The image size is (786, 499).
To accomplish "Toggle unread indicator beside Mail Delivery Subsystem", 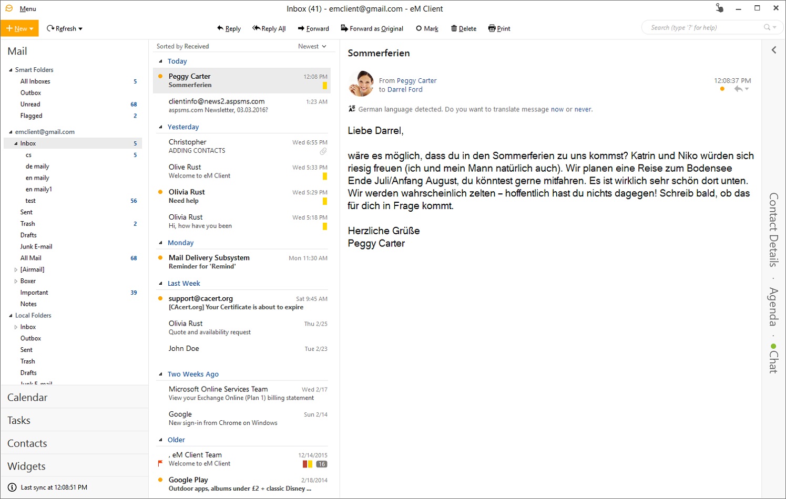I will [x=159, y=257].
